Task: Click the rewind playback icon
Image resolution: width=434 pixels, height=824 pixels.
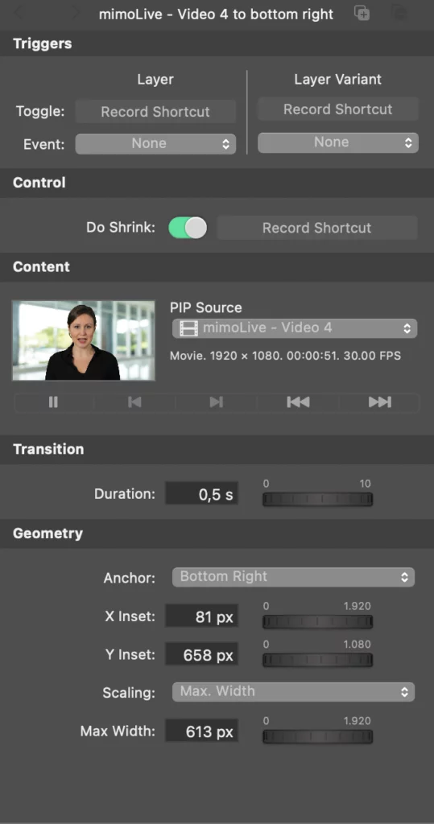Action: point(298,402)
